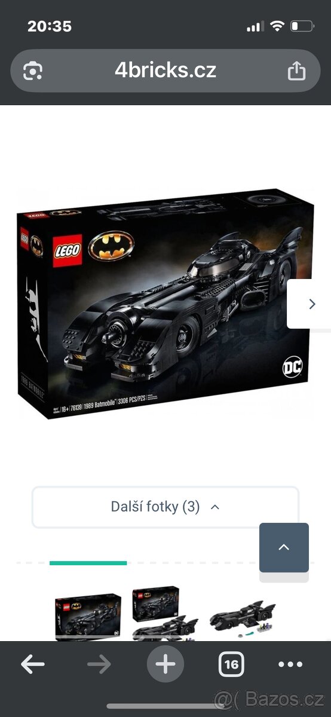Screen dimensions: 331x717
Task: Tap the Wi-Fi icon in status bar
Action: click(x=276, y=26)
